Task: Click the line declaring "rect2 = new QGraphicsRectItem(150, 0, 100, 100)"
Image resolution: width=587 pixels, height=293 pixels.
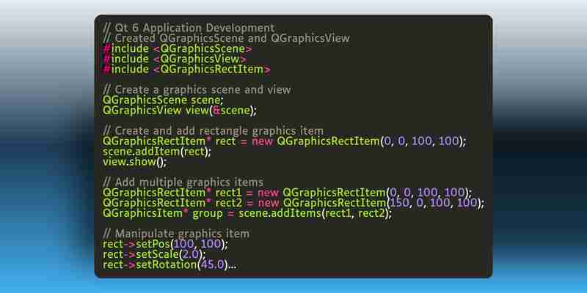Action: [x=293, y=204]
